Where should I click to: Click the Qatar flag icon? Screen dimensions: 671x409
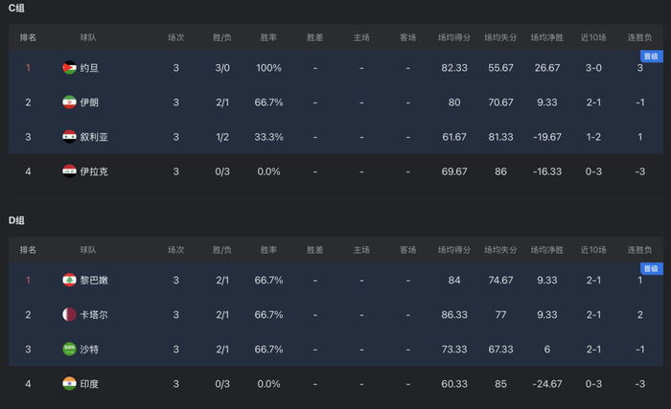[x=69, y=315]
